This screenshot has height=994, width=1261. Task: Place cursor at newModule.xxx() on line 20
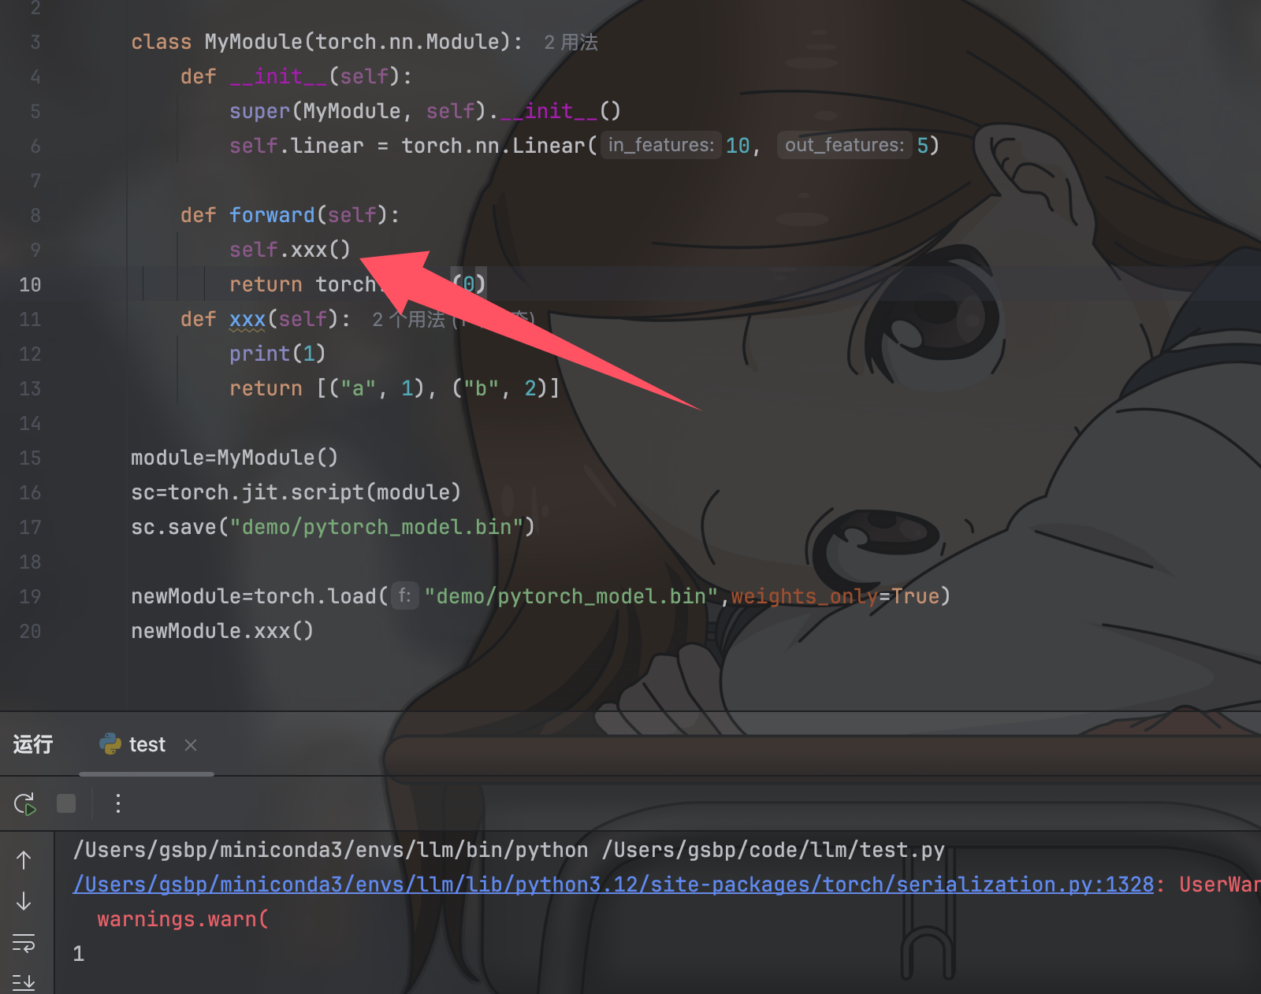pos(222,631)
